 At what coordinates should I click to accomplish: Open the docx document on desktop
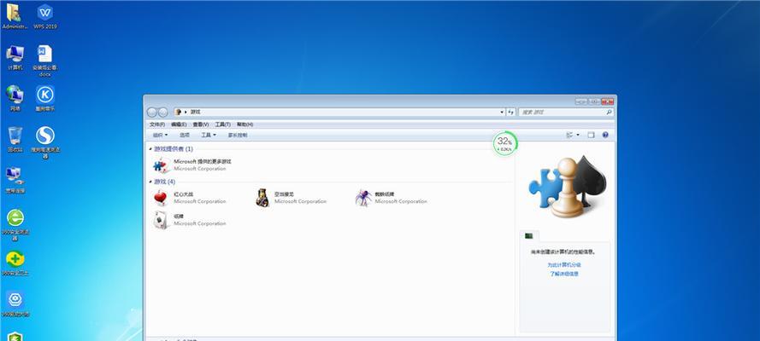pyautogui.click(x=45, y=61)
